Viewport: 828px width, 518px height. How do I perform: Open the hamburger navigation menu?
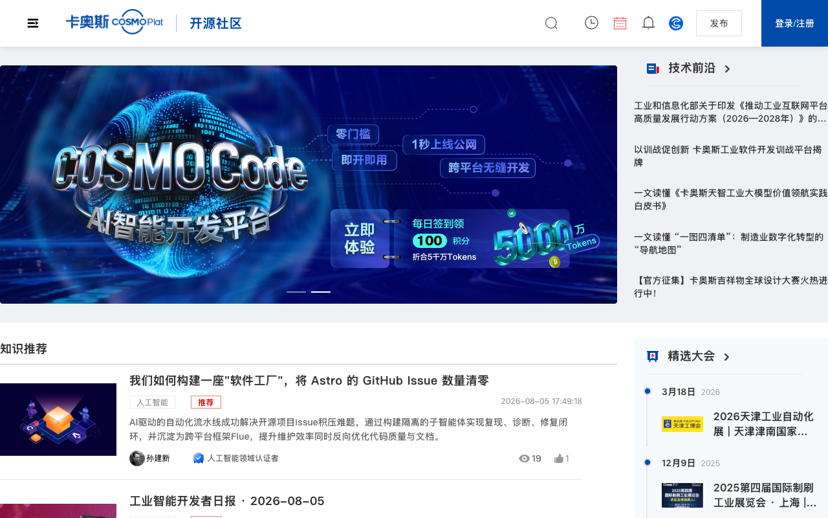pyautogui.click(x=33, y=23)
